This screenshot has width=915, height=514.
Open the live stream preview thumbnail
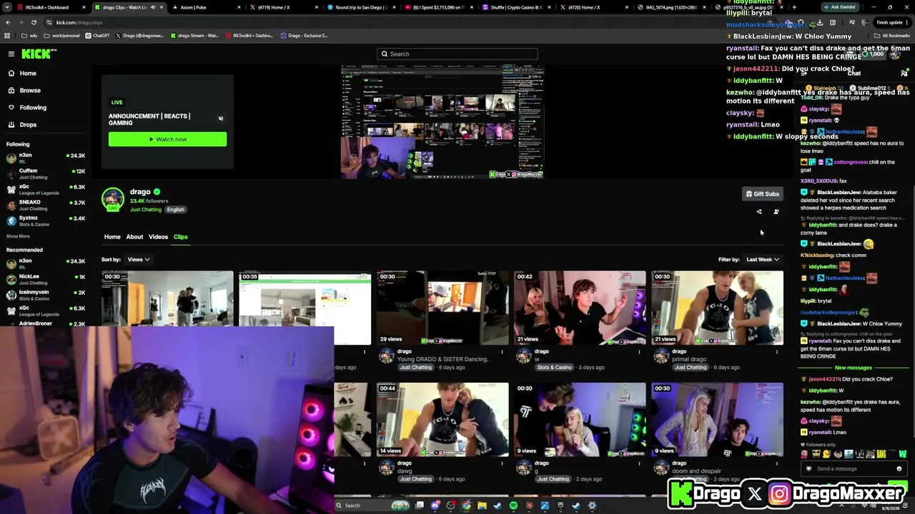442,122
